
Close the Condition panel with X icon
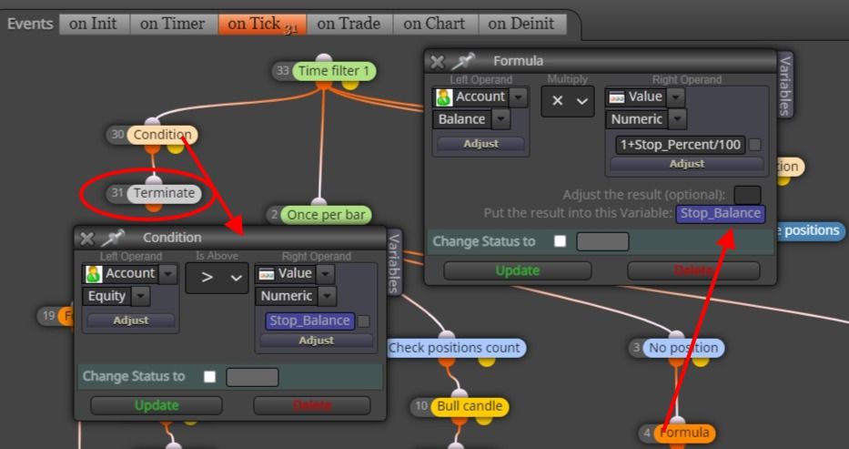pos(86,239)
